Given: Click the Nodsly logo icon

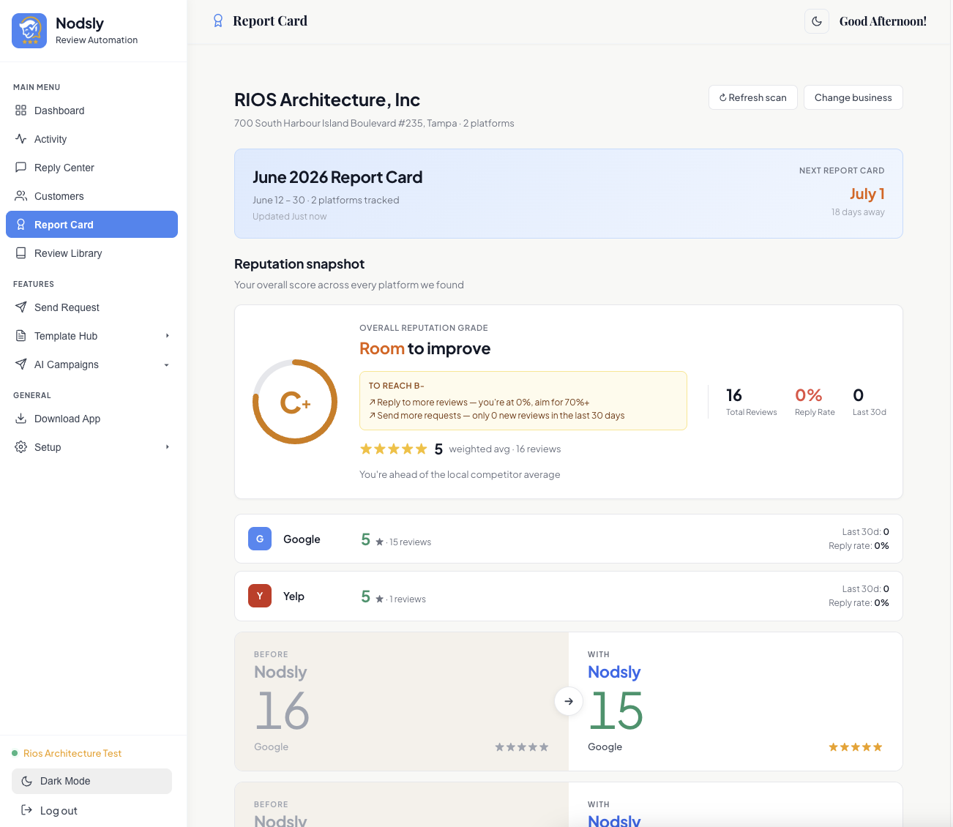Looking at the screenshot, I should coord(29,31).
